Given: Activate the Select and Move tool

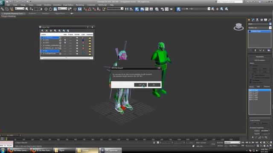Looking at the screenshot, I should 46,9.
